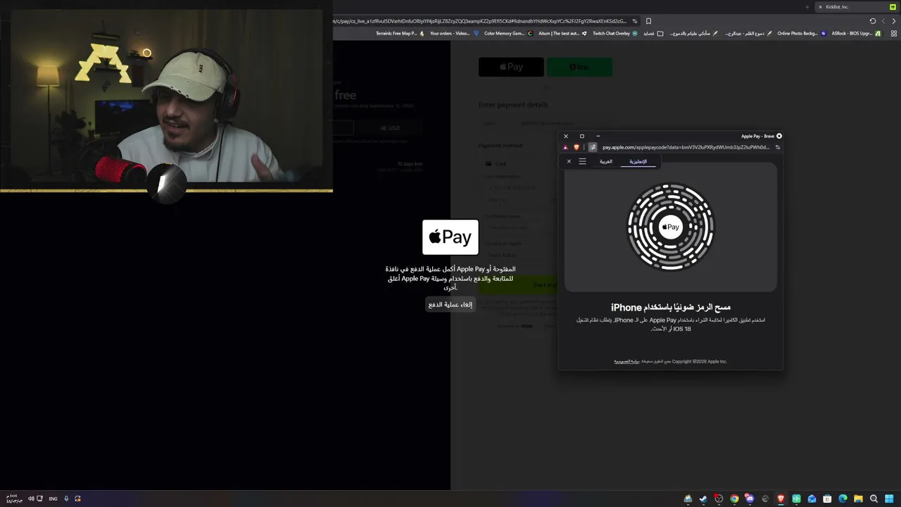Bookmark this page in the main browser
The width and height of the screenshot is (901, 507).
click(x=648, y=21)
